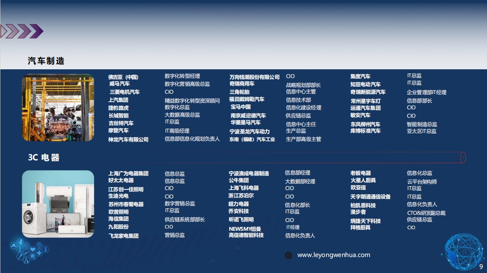Image resolution: width=487 pixels, height=273 pixels.
Task: Select 集度汽车 entry
Action: coord(360,77)
